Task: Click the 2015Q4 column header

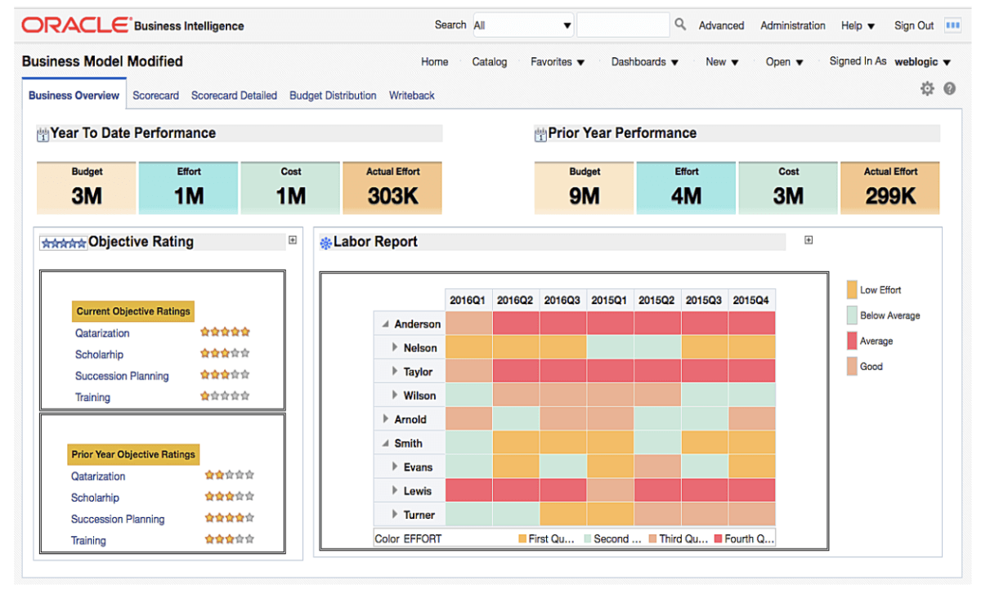Action: tap(751, 300)
